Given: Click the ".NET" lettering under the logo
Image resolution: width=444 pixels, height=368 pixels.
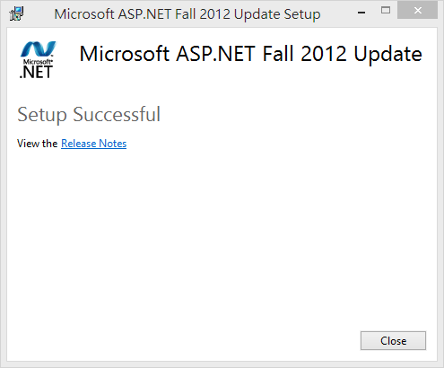Looking at the screenshot, I should 36,72.
